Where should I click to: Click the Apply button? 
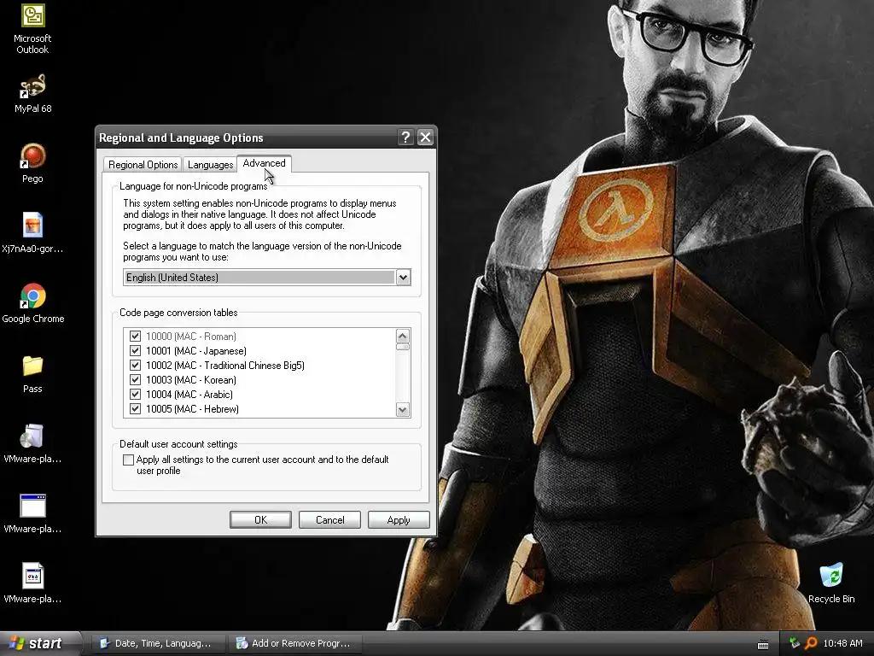click(399, 520)
